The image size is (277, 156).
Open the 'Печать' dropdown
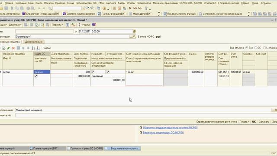coord(244,122)
